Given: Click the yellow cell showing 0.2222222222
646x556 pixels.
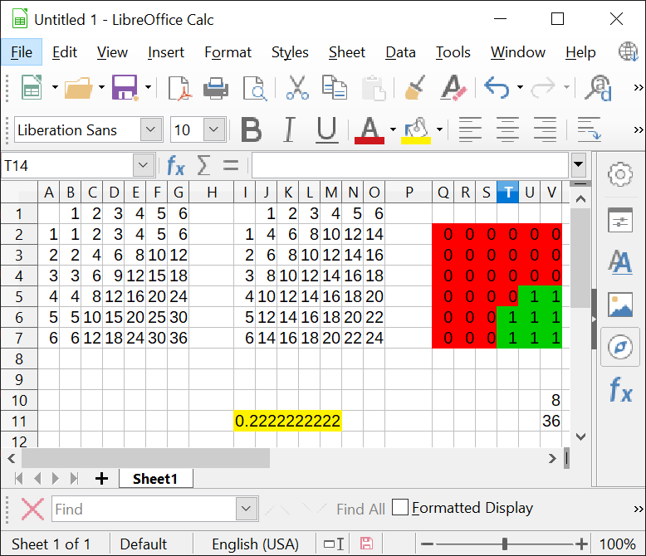Looking at the screenshot, I should pos(287,421).
